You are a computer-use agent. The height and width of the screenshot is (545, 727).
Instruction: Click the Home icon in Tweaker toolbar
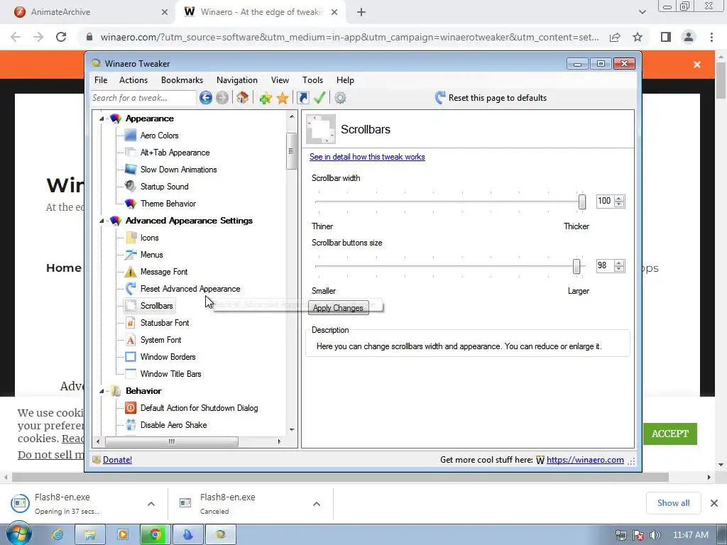243,98
